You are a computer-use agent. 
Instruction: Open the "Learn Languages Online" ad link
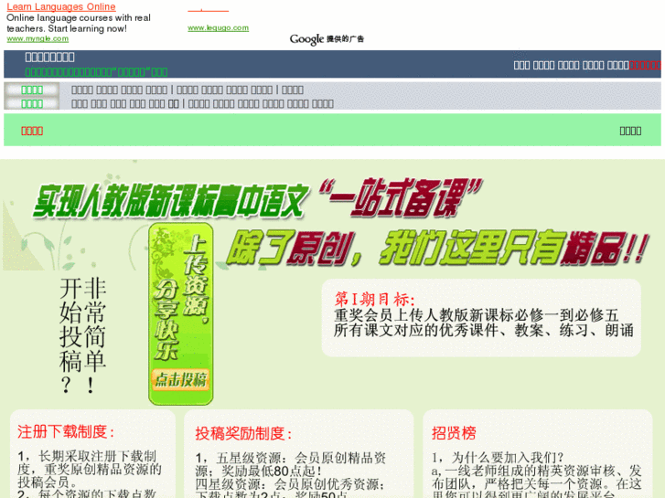[61, 6]
